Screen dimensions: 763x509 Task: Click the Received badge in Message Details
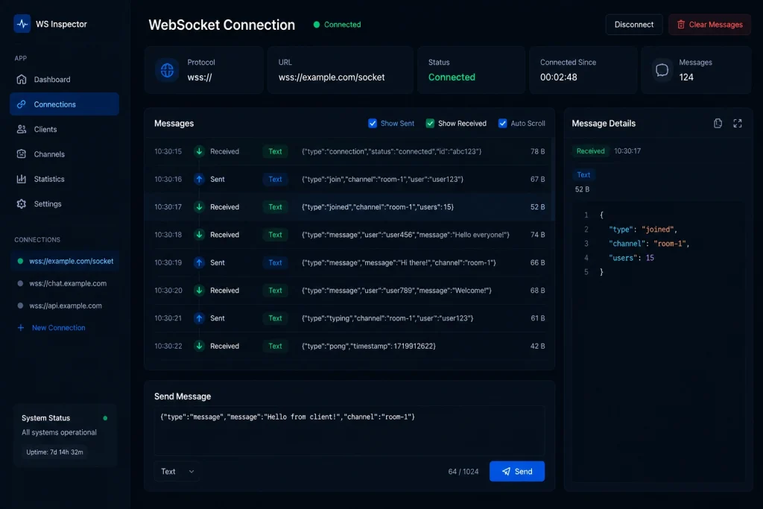pos(590,151)
